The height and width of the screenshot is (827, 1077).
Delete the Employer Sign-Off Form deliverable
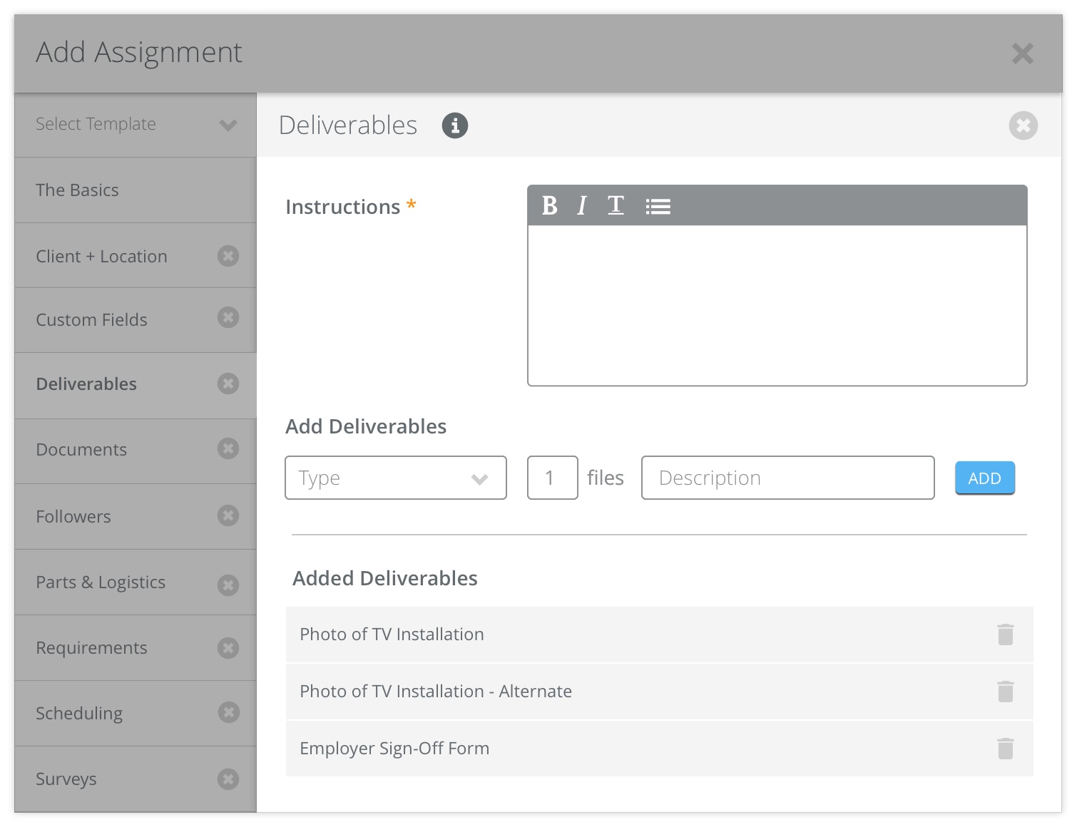[1005, 749]
